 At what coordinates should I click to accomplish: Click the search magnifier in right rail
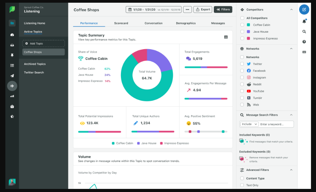pos(304,31)
